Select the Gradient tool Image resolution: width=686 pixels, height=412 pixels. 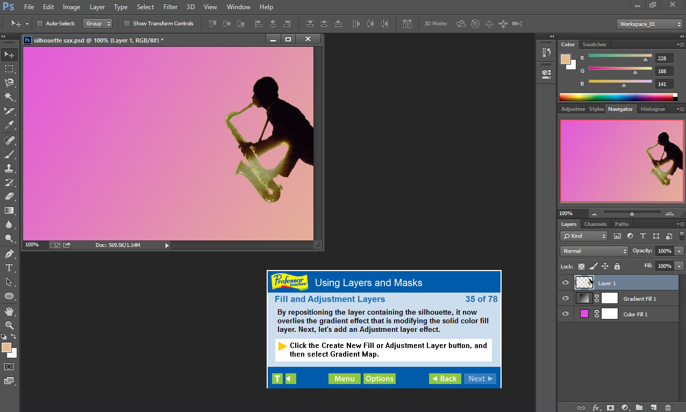(x=9, y=210)
